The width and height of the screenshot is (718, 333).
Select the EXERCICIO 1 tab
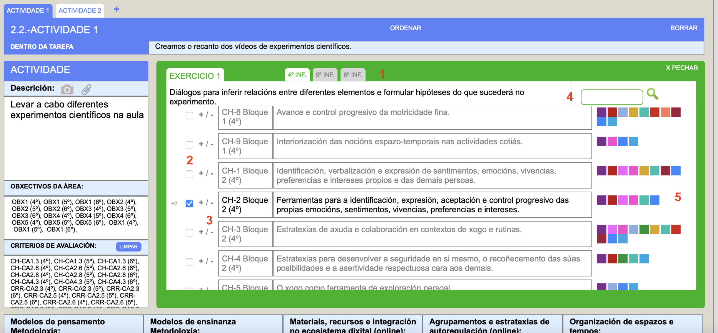pyautogui.click(x=195, y=76)
